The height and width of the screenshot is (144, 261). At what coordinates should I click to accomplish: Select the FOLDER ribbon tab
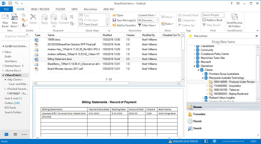tap(60, 9)
